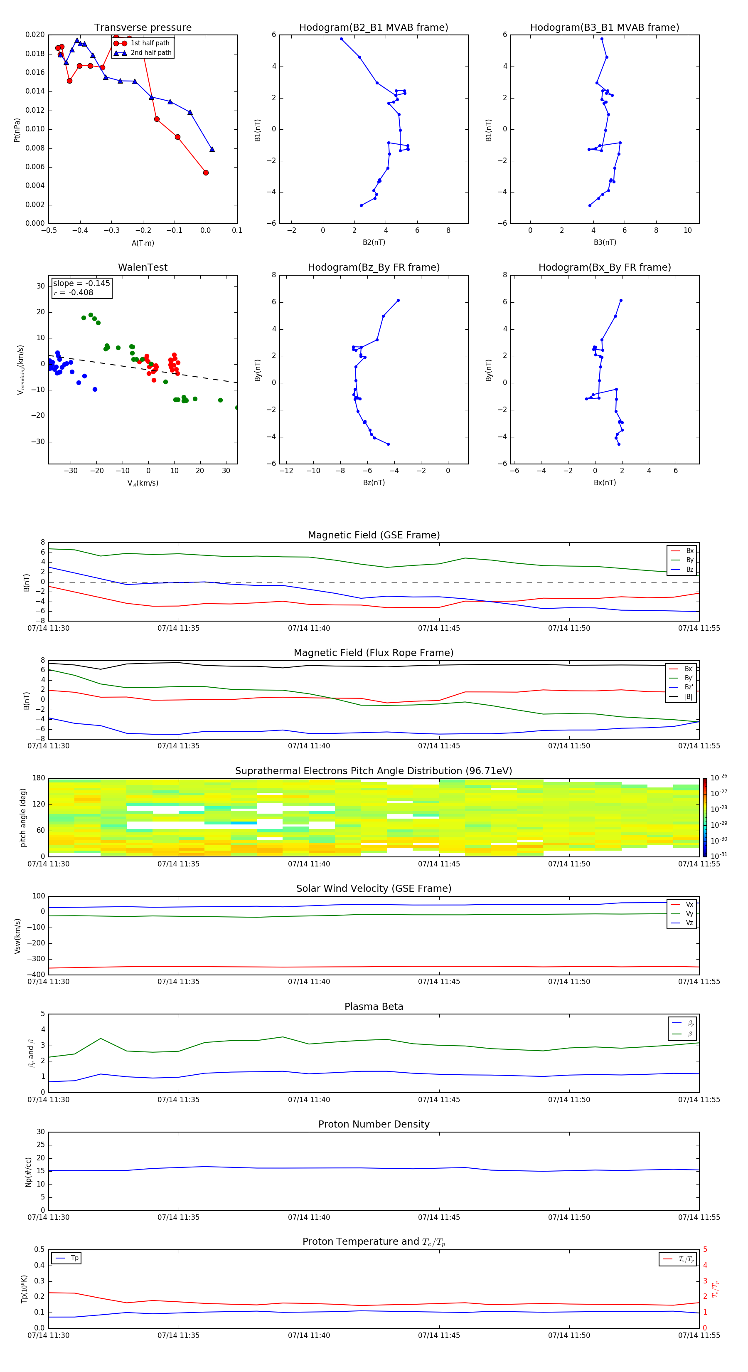Select the β entry in Plasma Beta legend
Image resolution: width=748 pixels, height=1372 pixels.
point(682,1034)
